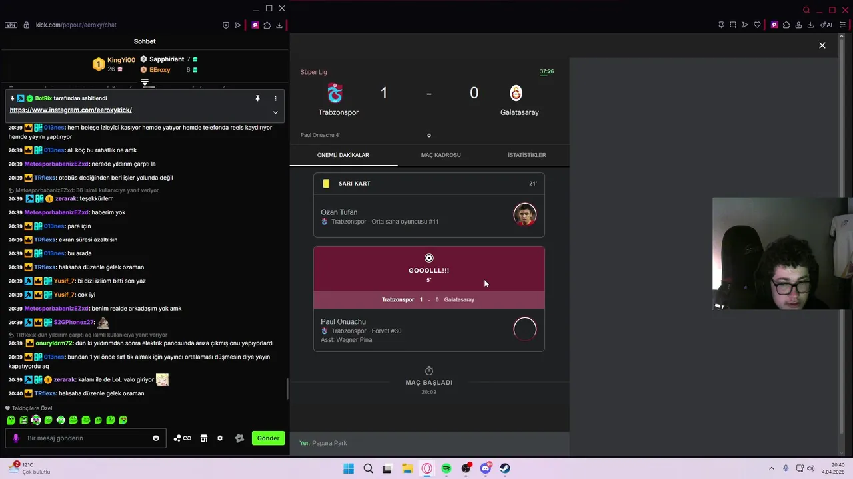Open Steam from the taskbar
Screen dimensions: 853x479
click(x=505, y=468)
